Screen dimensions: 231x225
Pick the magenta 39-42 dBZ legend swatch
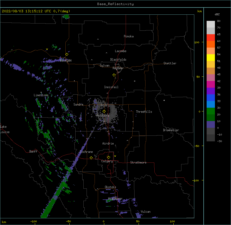[211, 84]
